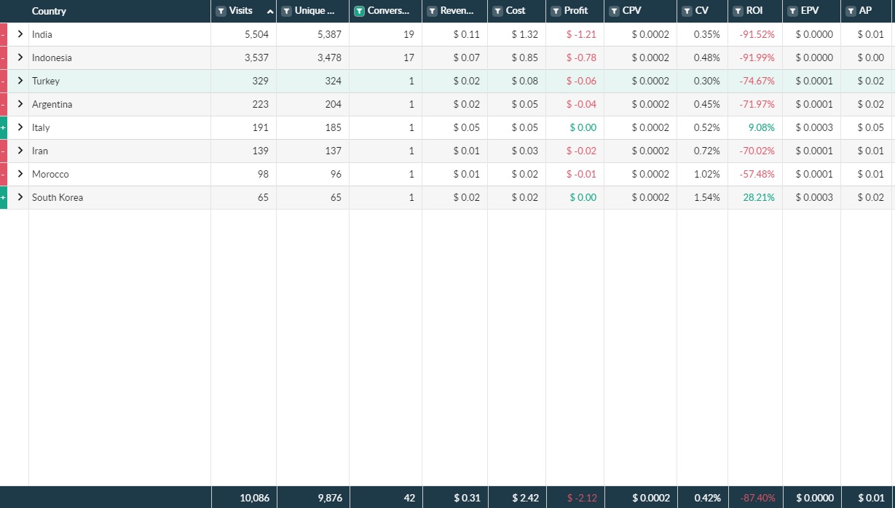The image size is (895, 508).
Task: Sort by the Country column header
Action: [x=49, y=11]
